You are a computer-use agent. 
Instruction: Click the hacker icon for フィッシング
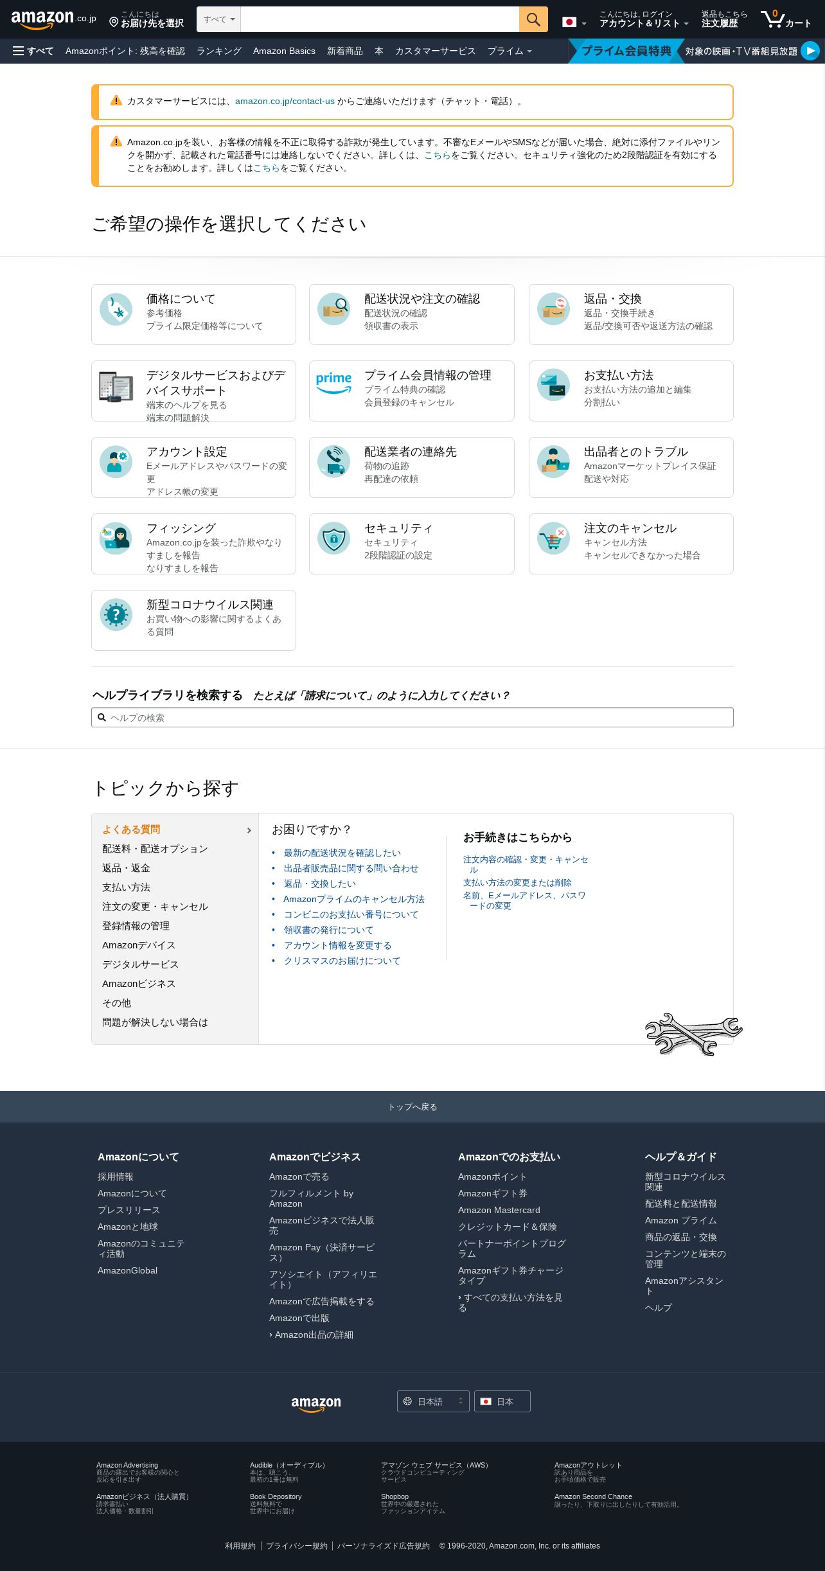116,538
